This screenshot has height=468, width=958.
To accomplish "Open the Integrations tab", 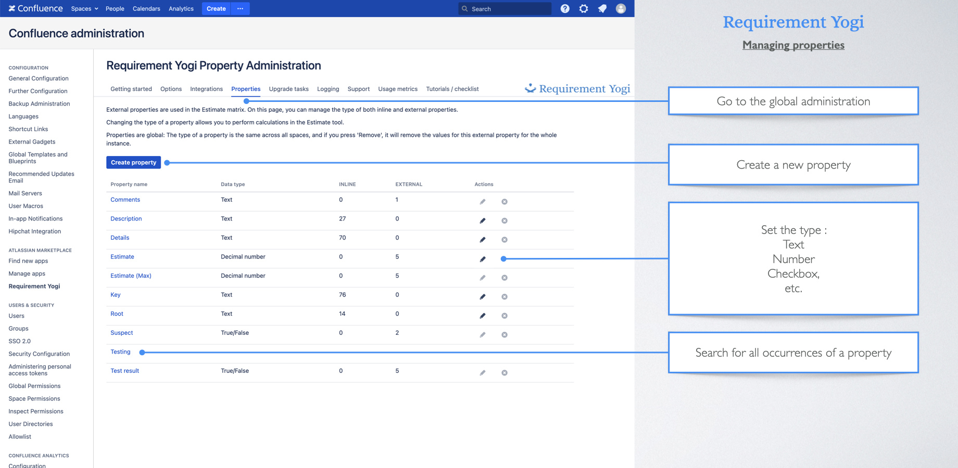I will pos(206,89).
